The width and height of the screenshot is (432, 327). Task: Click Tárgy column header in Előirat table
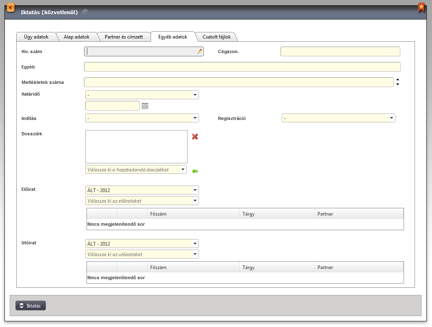coord(277,214)
